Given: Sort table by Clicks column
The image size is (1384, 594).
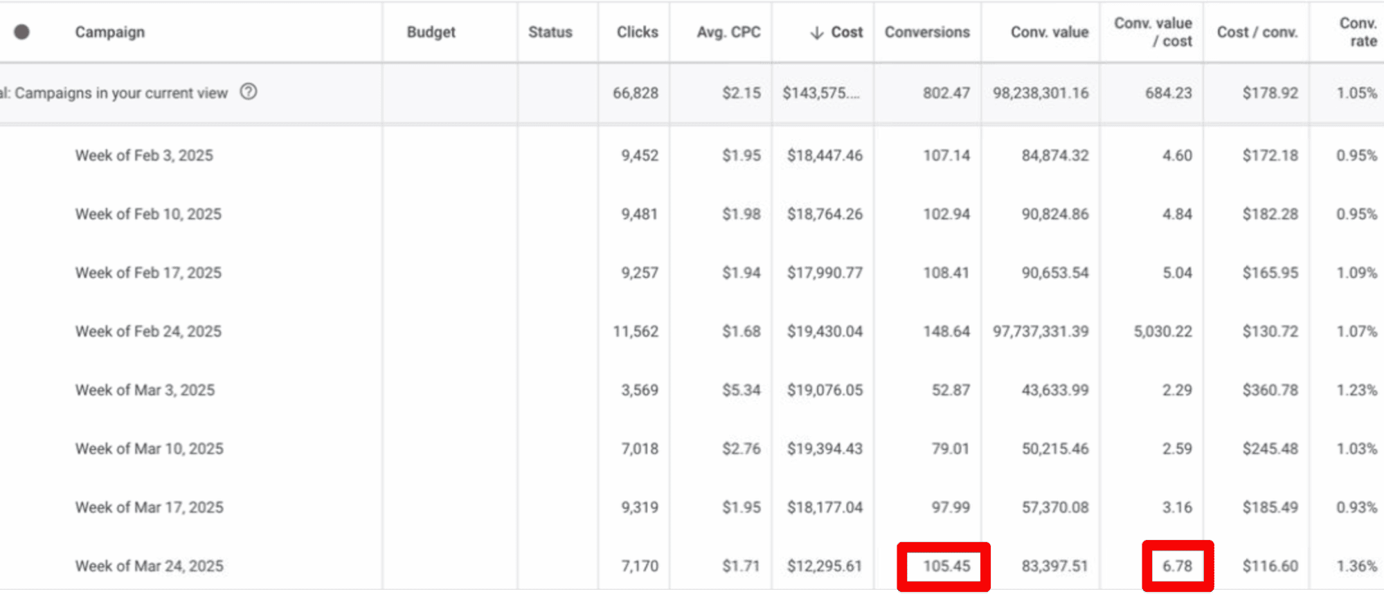Looking at the screenshot, I should (637, 33).
